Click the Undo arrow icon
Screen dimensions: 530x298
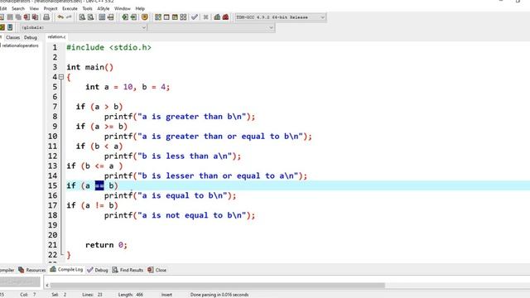(60, 17)
